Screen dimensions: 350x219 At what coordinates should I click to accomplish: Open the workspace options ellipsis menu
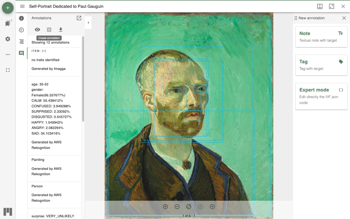click(8, 54)
